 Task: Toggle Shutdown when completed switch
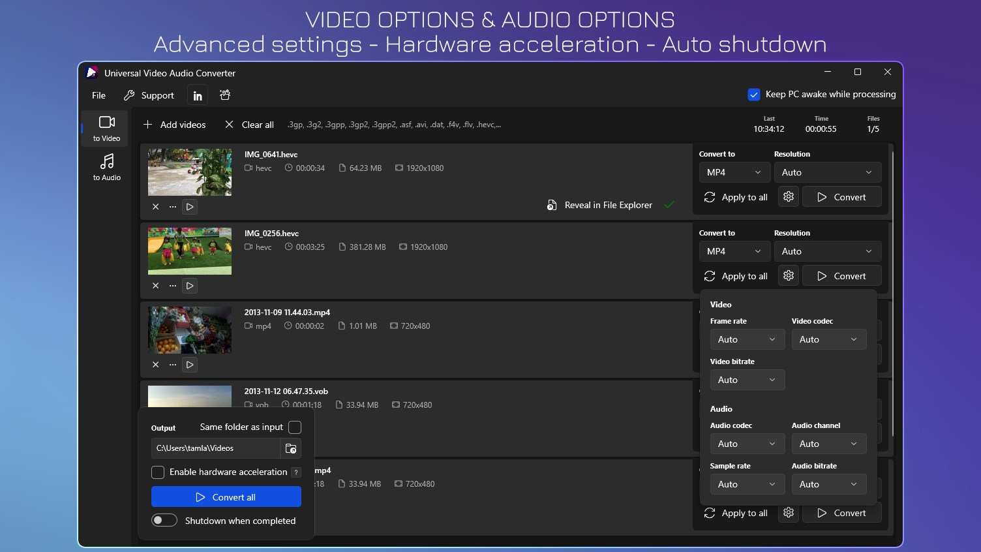click(164, 520)
